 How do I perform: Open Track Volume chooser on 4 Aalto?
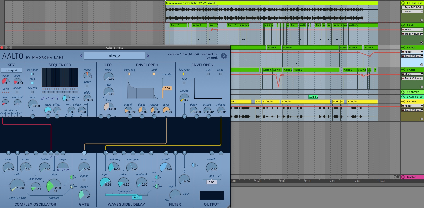[412, 78]
